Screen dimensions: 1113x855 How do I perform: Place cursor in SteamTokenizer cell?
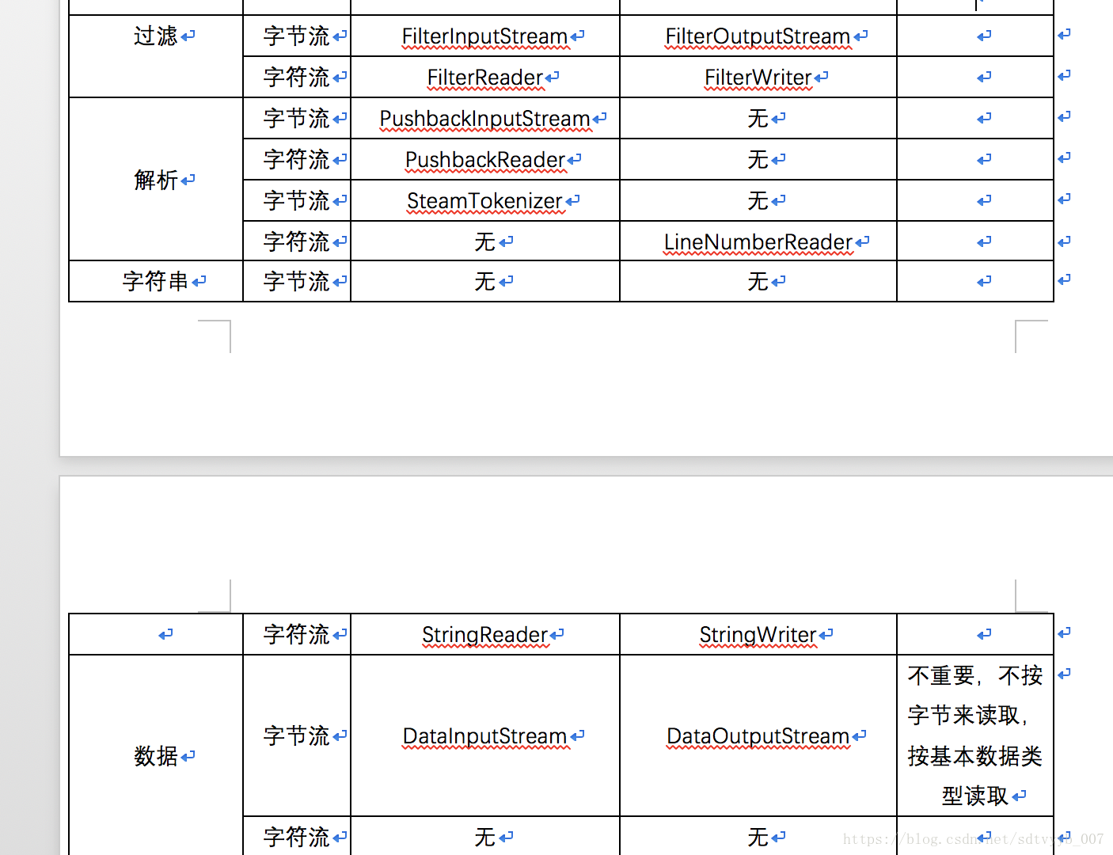484,200
